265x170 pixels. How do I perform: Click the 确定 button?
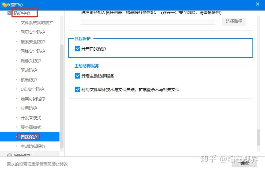click(x=245, y=164)
